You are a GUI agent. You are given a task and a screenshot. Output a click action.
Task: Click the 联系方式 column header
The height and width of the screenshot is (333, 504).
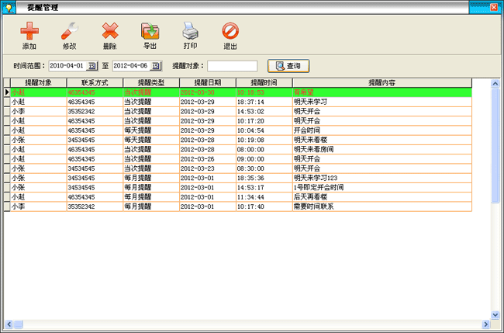94,82
